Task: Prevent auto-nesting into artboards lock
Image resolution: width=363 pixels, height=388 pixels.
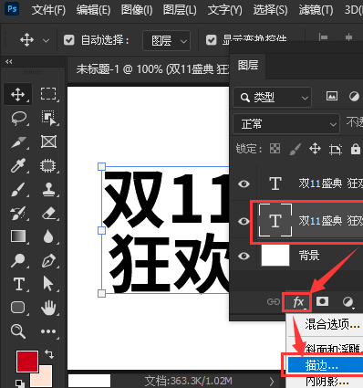Action: (x=336, y=150)
